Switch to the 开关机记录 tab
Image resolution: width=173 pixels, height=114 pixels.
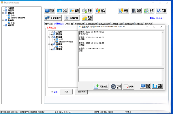[x=129, y=24]
